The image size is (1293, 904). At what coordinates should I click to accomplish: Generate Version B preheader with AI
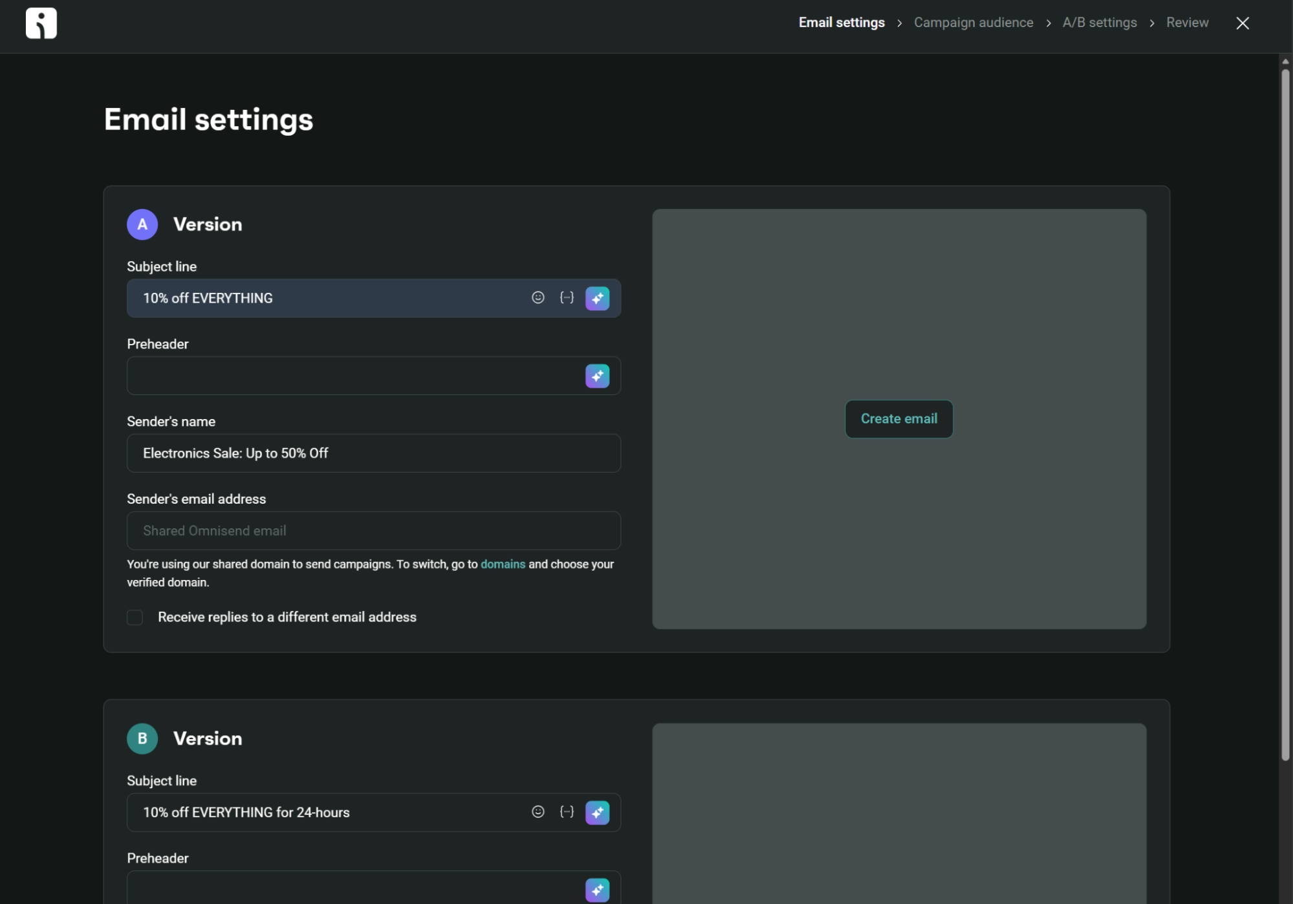[598, 890]
